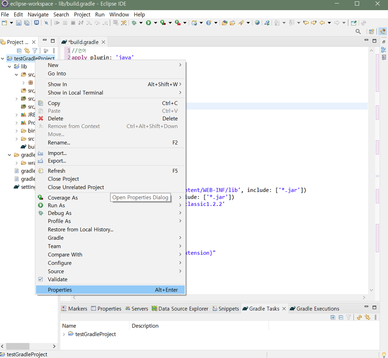Click the Back navigation arrow icon
The height and width of the screenshot is (358, 388).
click(x=322, y=23)
